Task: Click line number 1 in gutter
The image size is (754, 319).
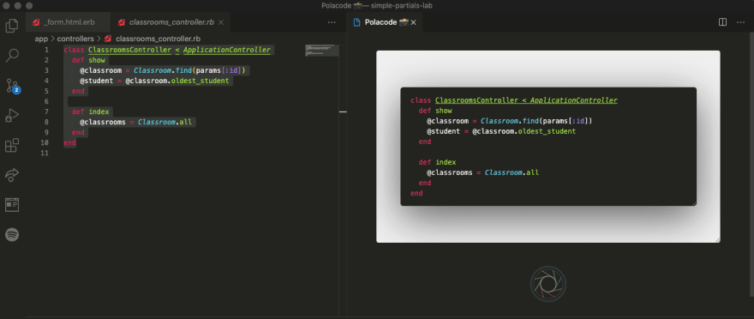Action: coord(46,50)
